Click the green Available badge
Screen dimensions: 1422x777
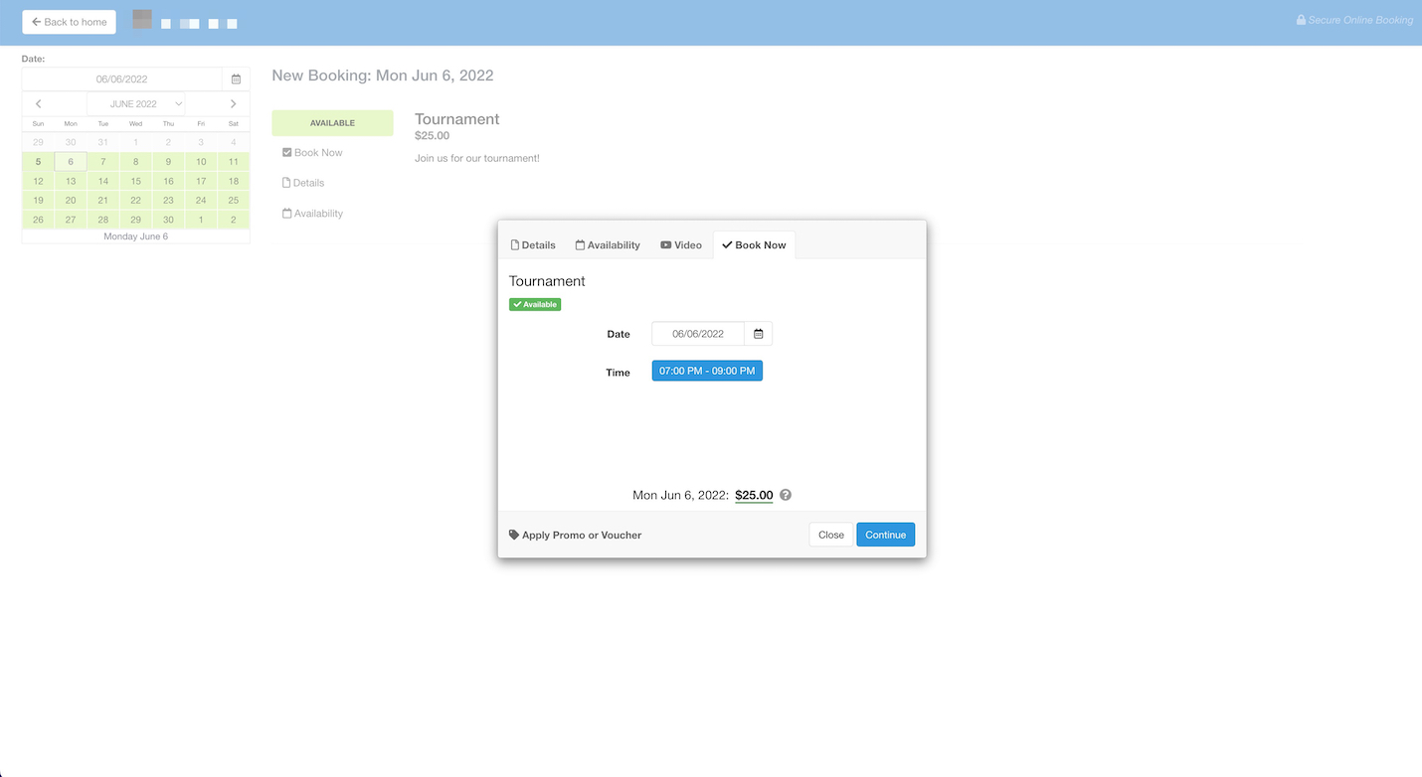(x=535, y=304)
